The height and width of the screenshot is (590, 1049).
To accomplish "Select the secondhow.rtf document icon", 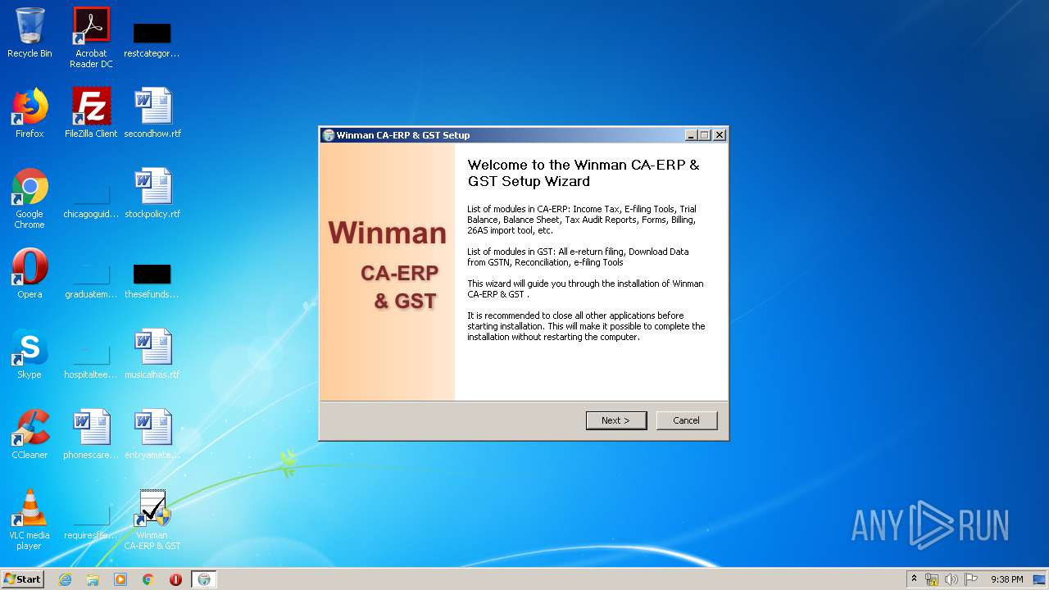I will coord(152,113).
